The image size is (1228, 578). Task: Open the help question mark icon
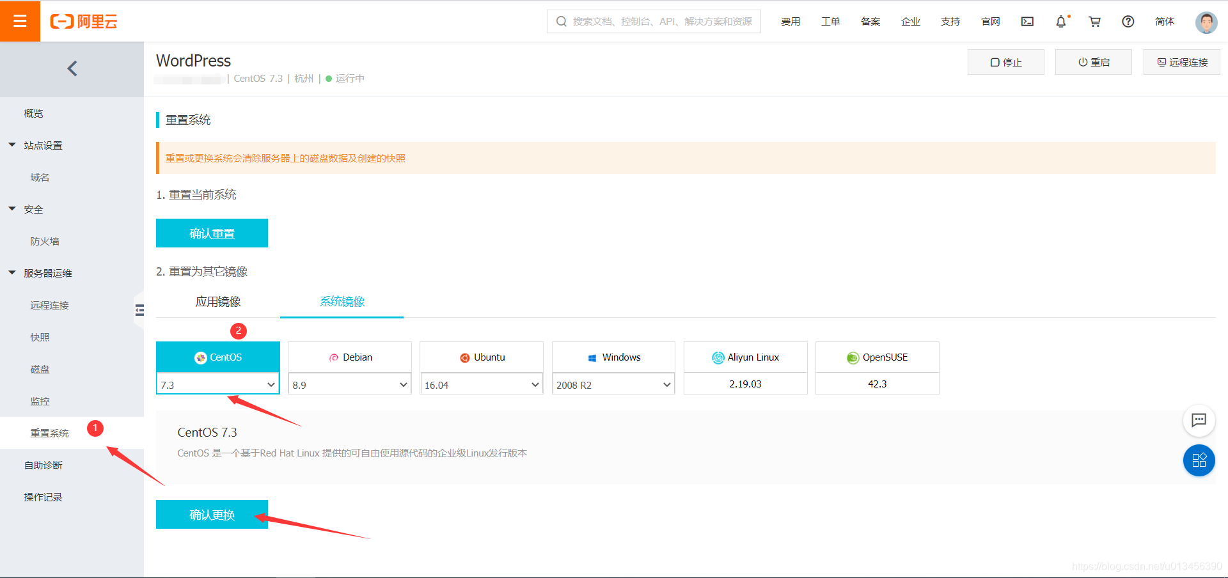[1128, 22]
